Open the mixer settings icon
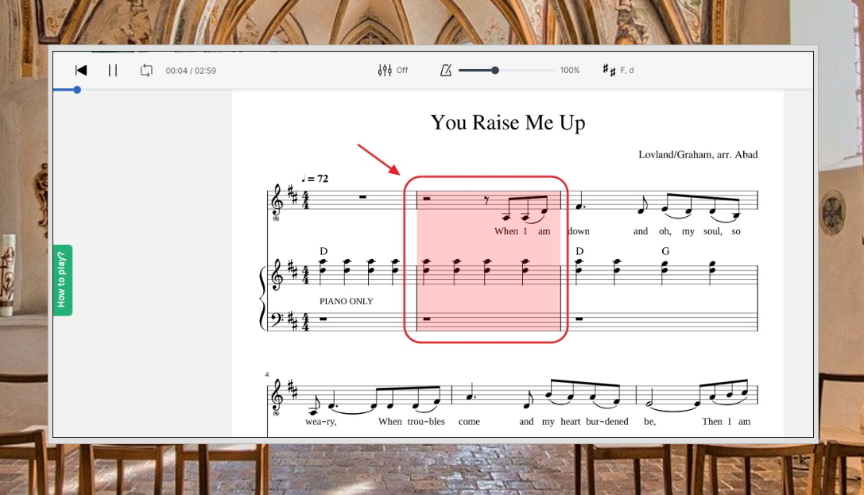The height and width of the screenshot is (495, 864). coord(385,70)
